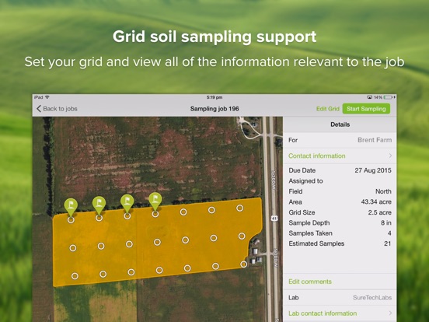The image size is (429, 322).
Task: Click the Wi-Fi status icon
Action: 47,97
